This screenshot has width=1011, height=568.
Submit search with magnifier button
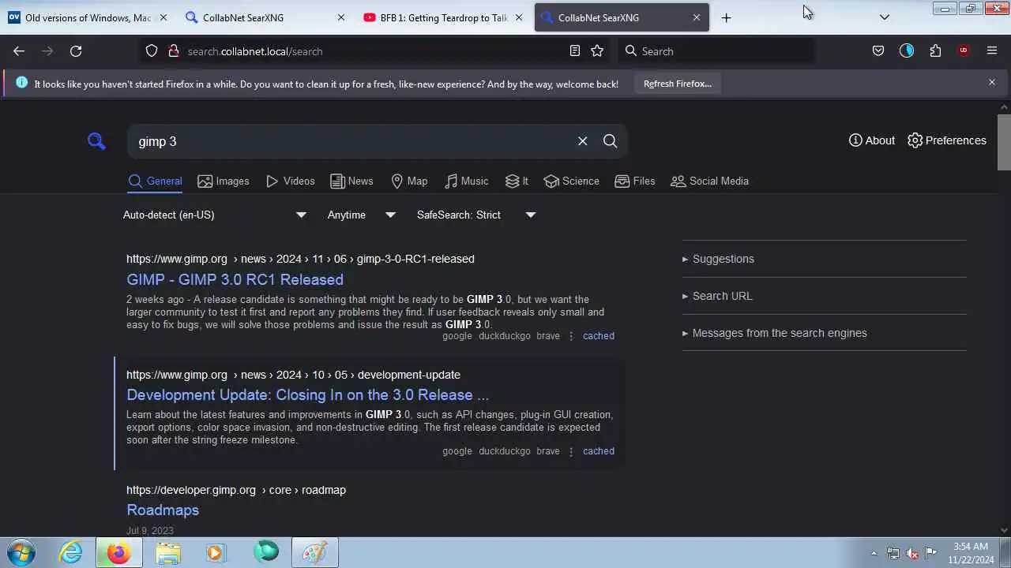611,141
